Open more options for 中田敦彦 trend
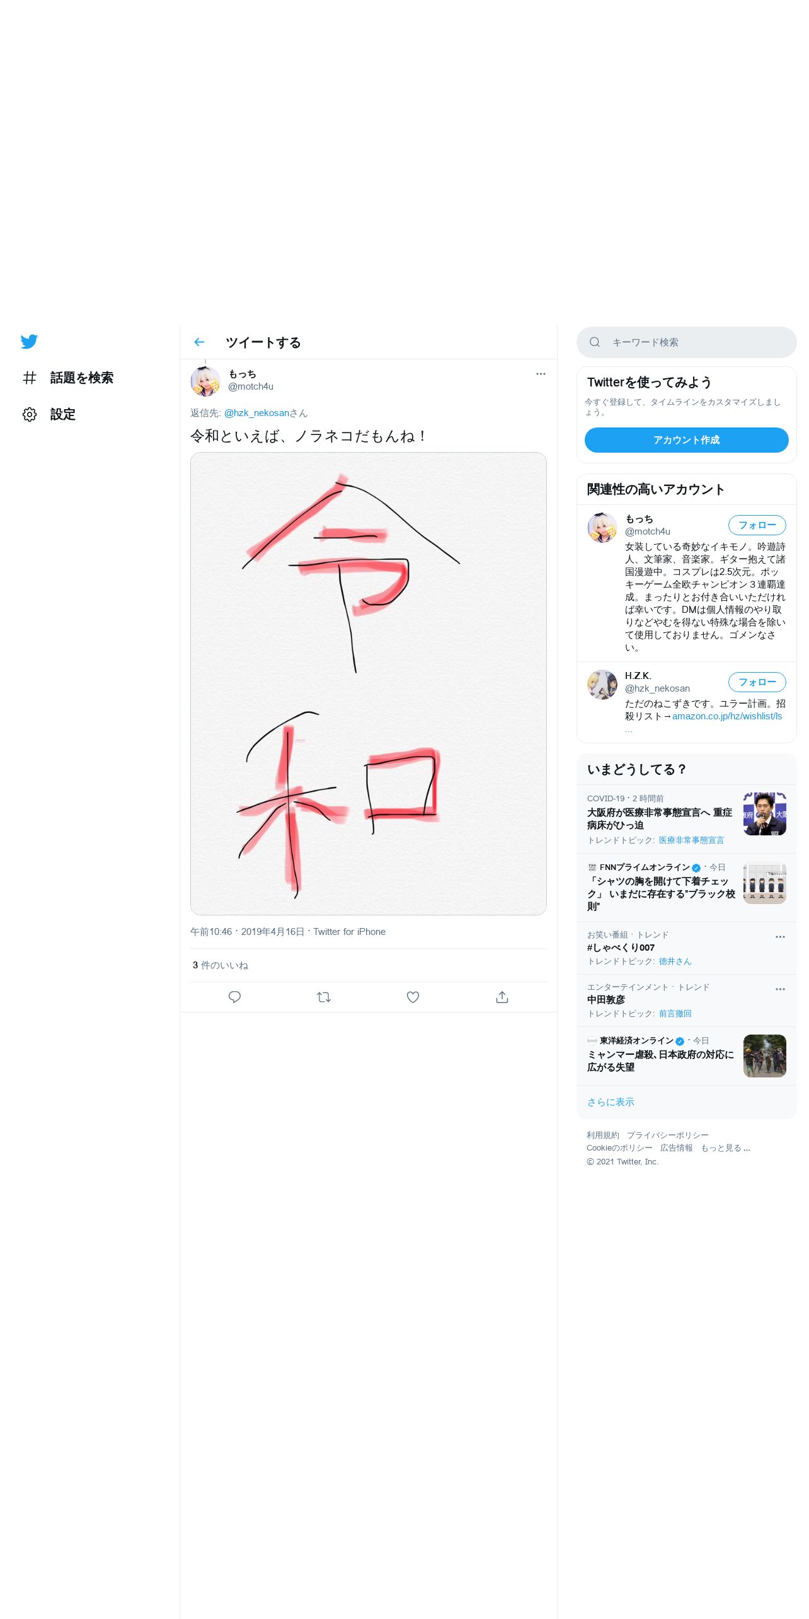 pos(780,989)
